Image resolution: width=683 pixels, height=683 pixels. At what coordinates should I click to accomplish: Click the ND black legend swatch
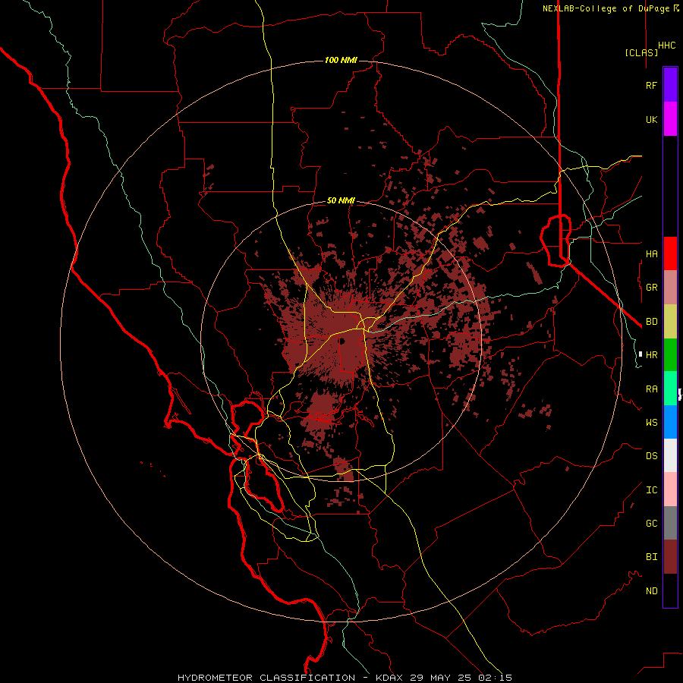click(670, 590)
